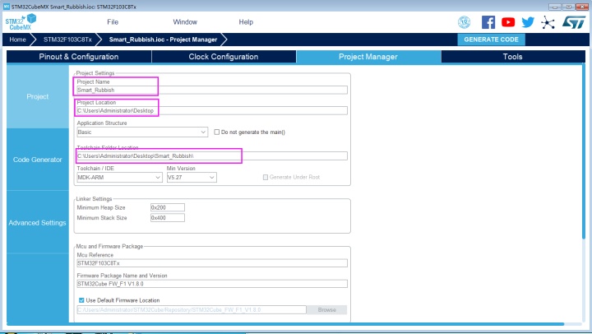Image resolution: width=592 pixels, height=334 pixels.
Task: Click the Project Location input field
Action: click(212, 111)
